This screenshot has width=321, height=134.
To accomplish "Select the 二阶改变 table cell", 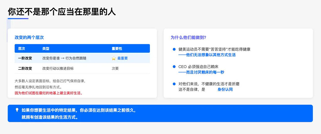I will [25, 69].
